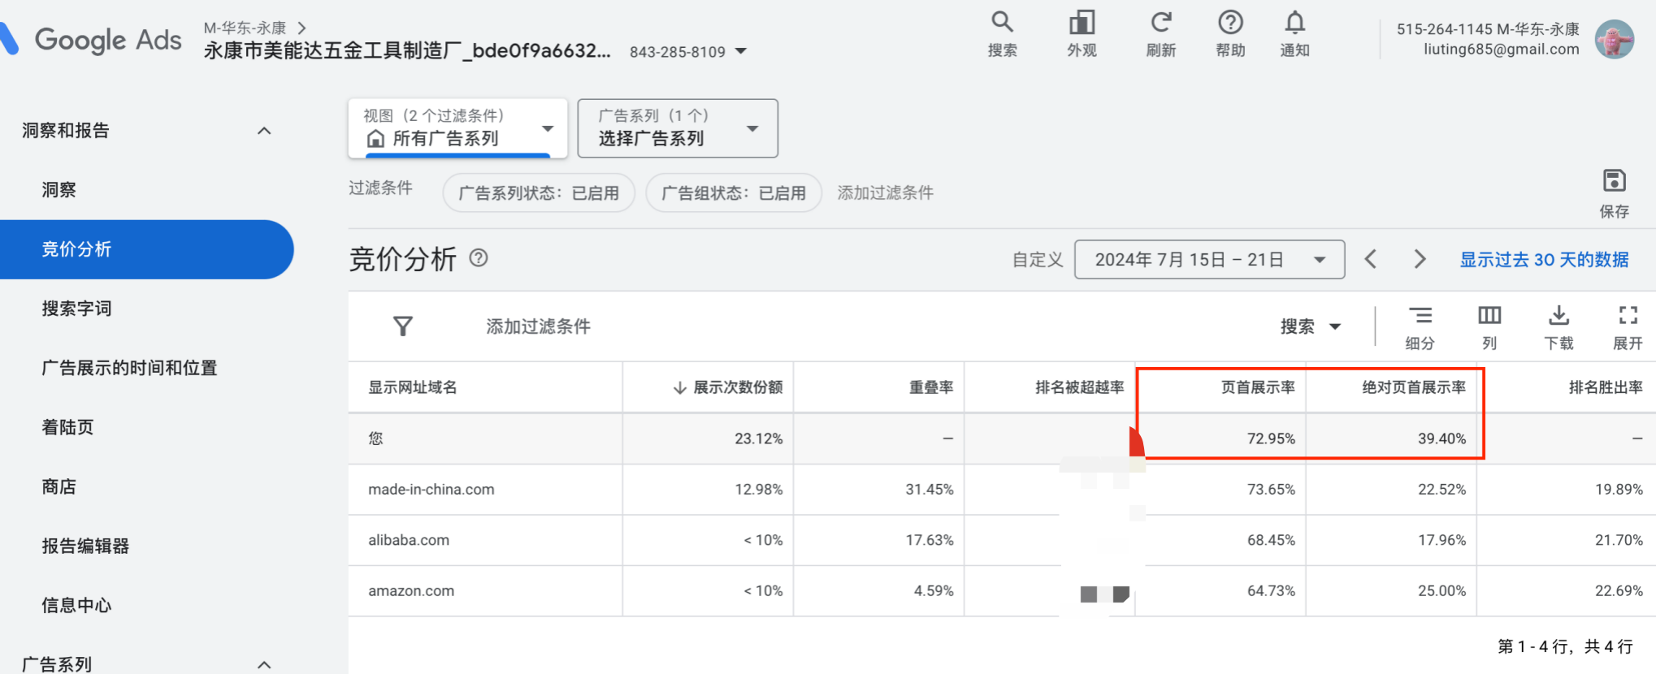Sort by 绝对页首展示率 column header

click(1414, 387)
